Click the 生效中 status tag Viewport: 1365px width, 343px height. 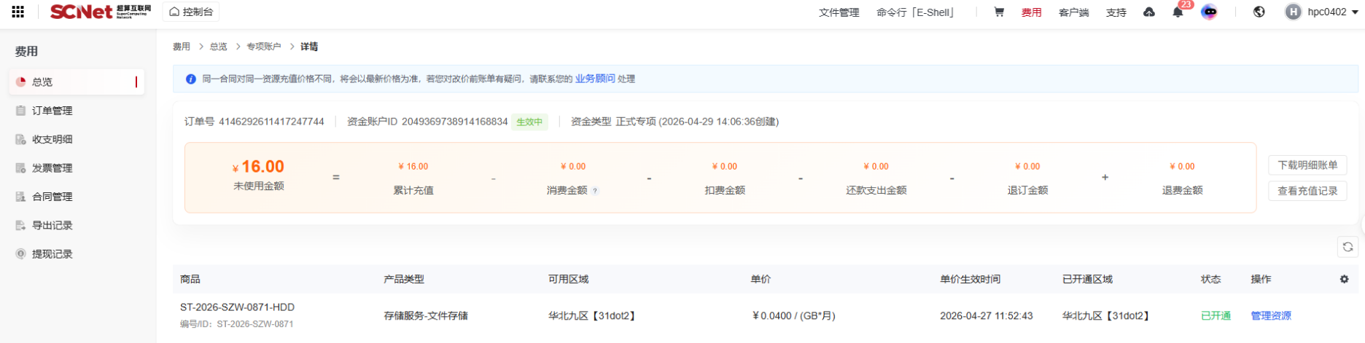[529, 122]
